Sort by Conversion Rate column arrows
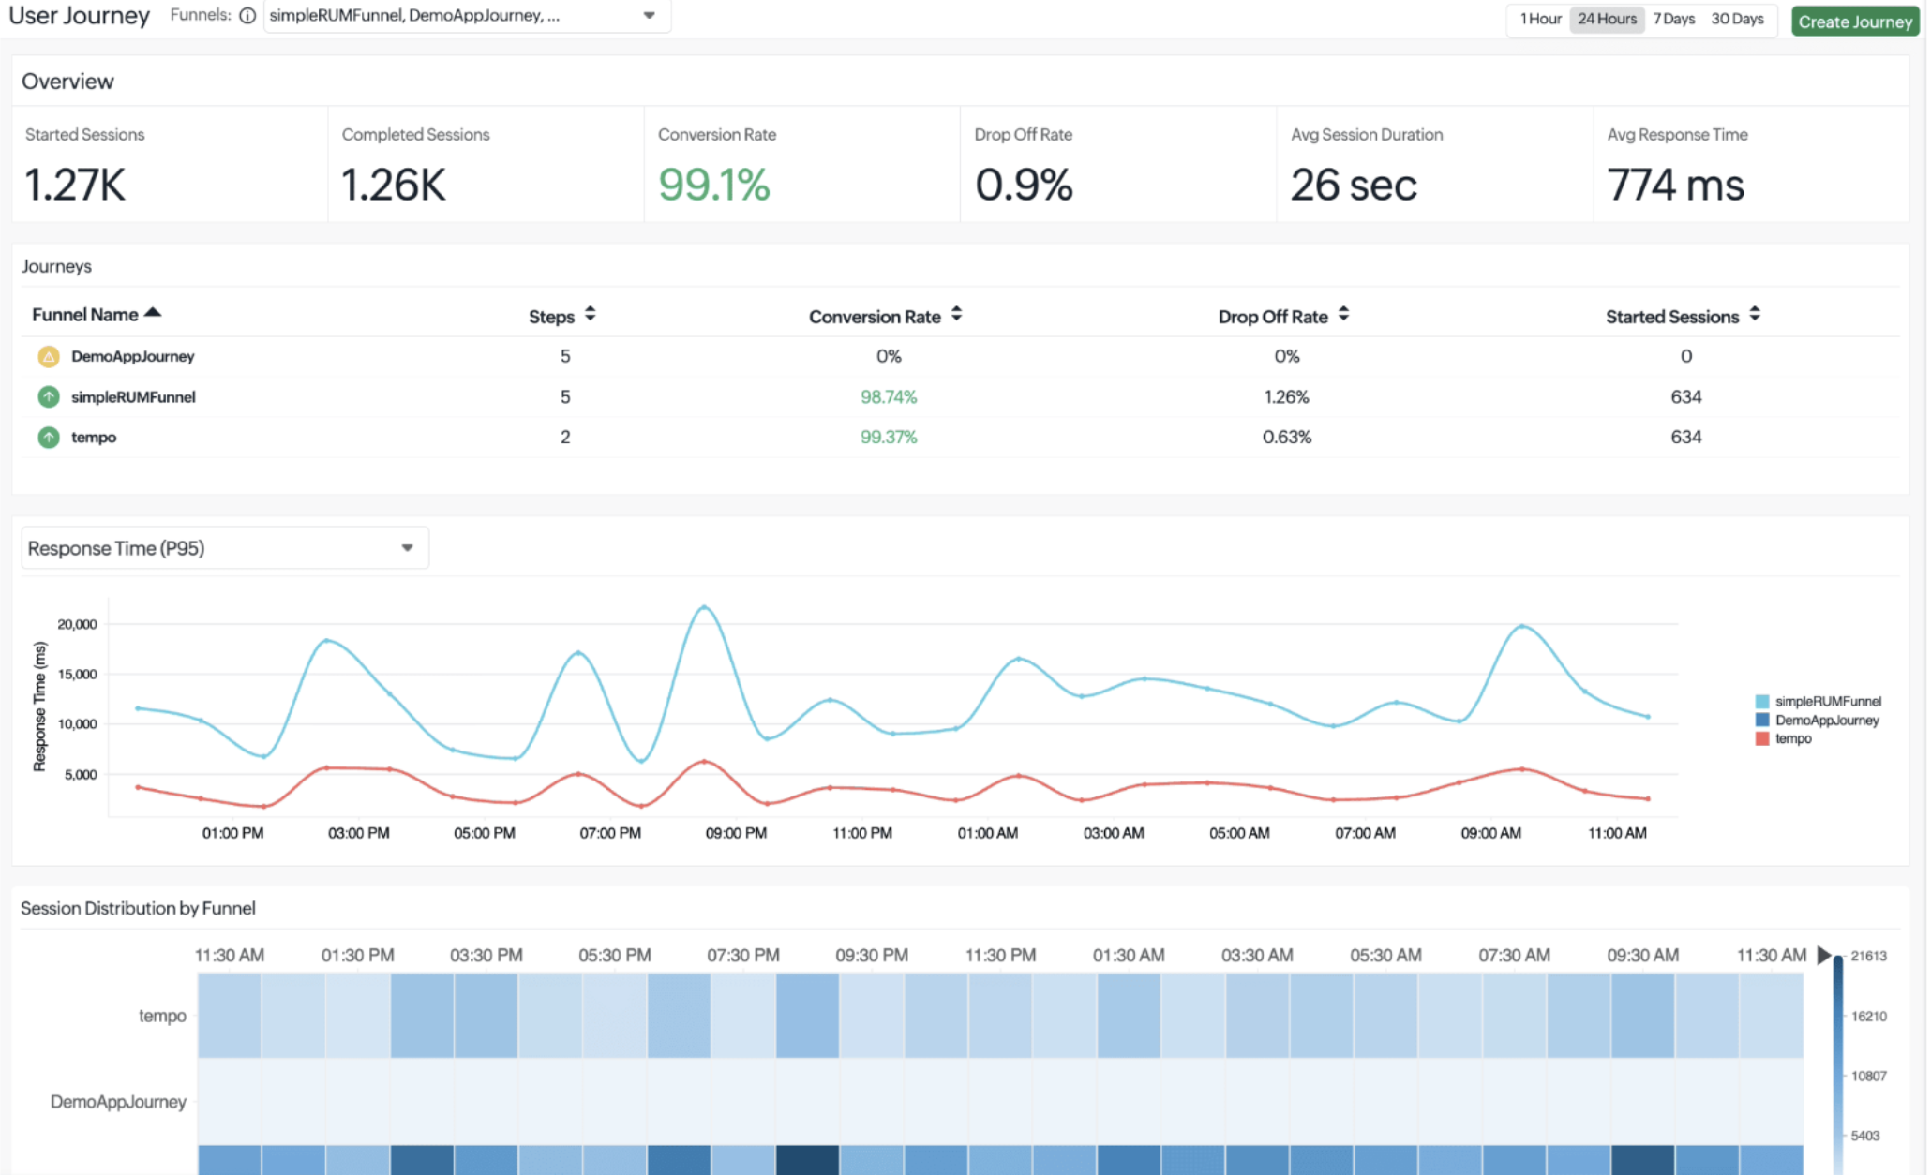Screen dimensions: 1931x1175 point(956,314)
